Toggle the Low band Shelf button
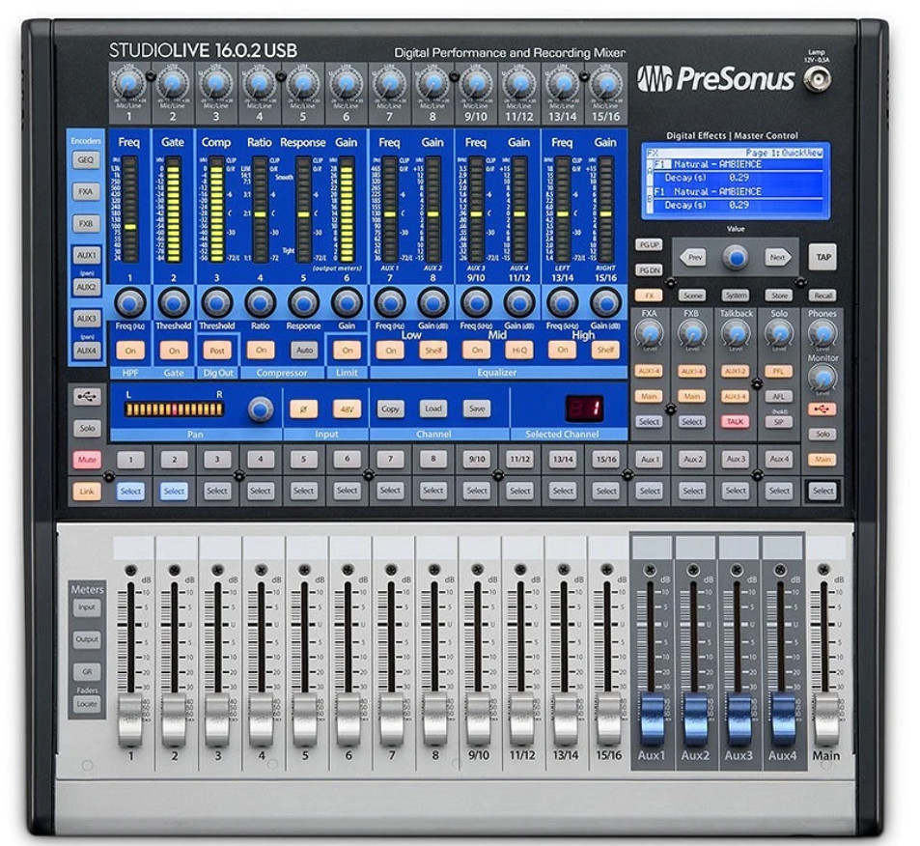The width and height of the screenshot is (920, 846). (433, 351)
